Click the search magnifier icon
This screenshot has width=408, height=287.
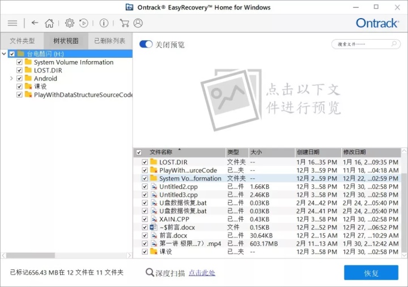[394, 44]
